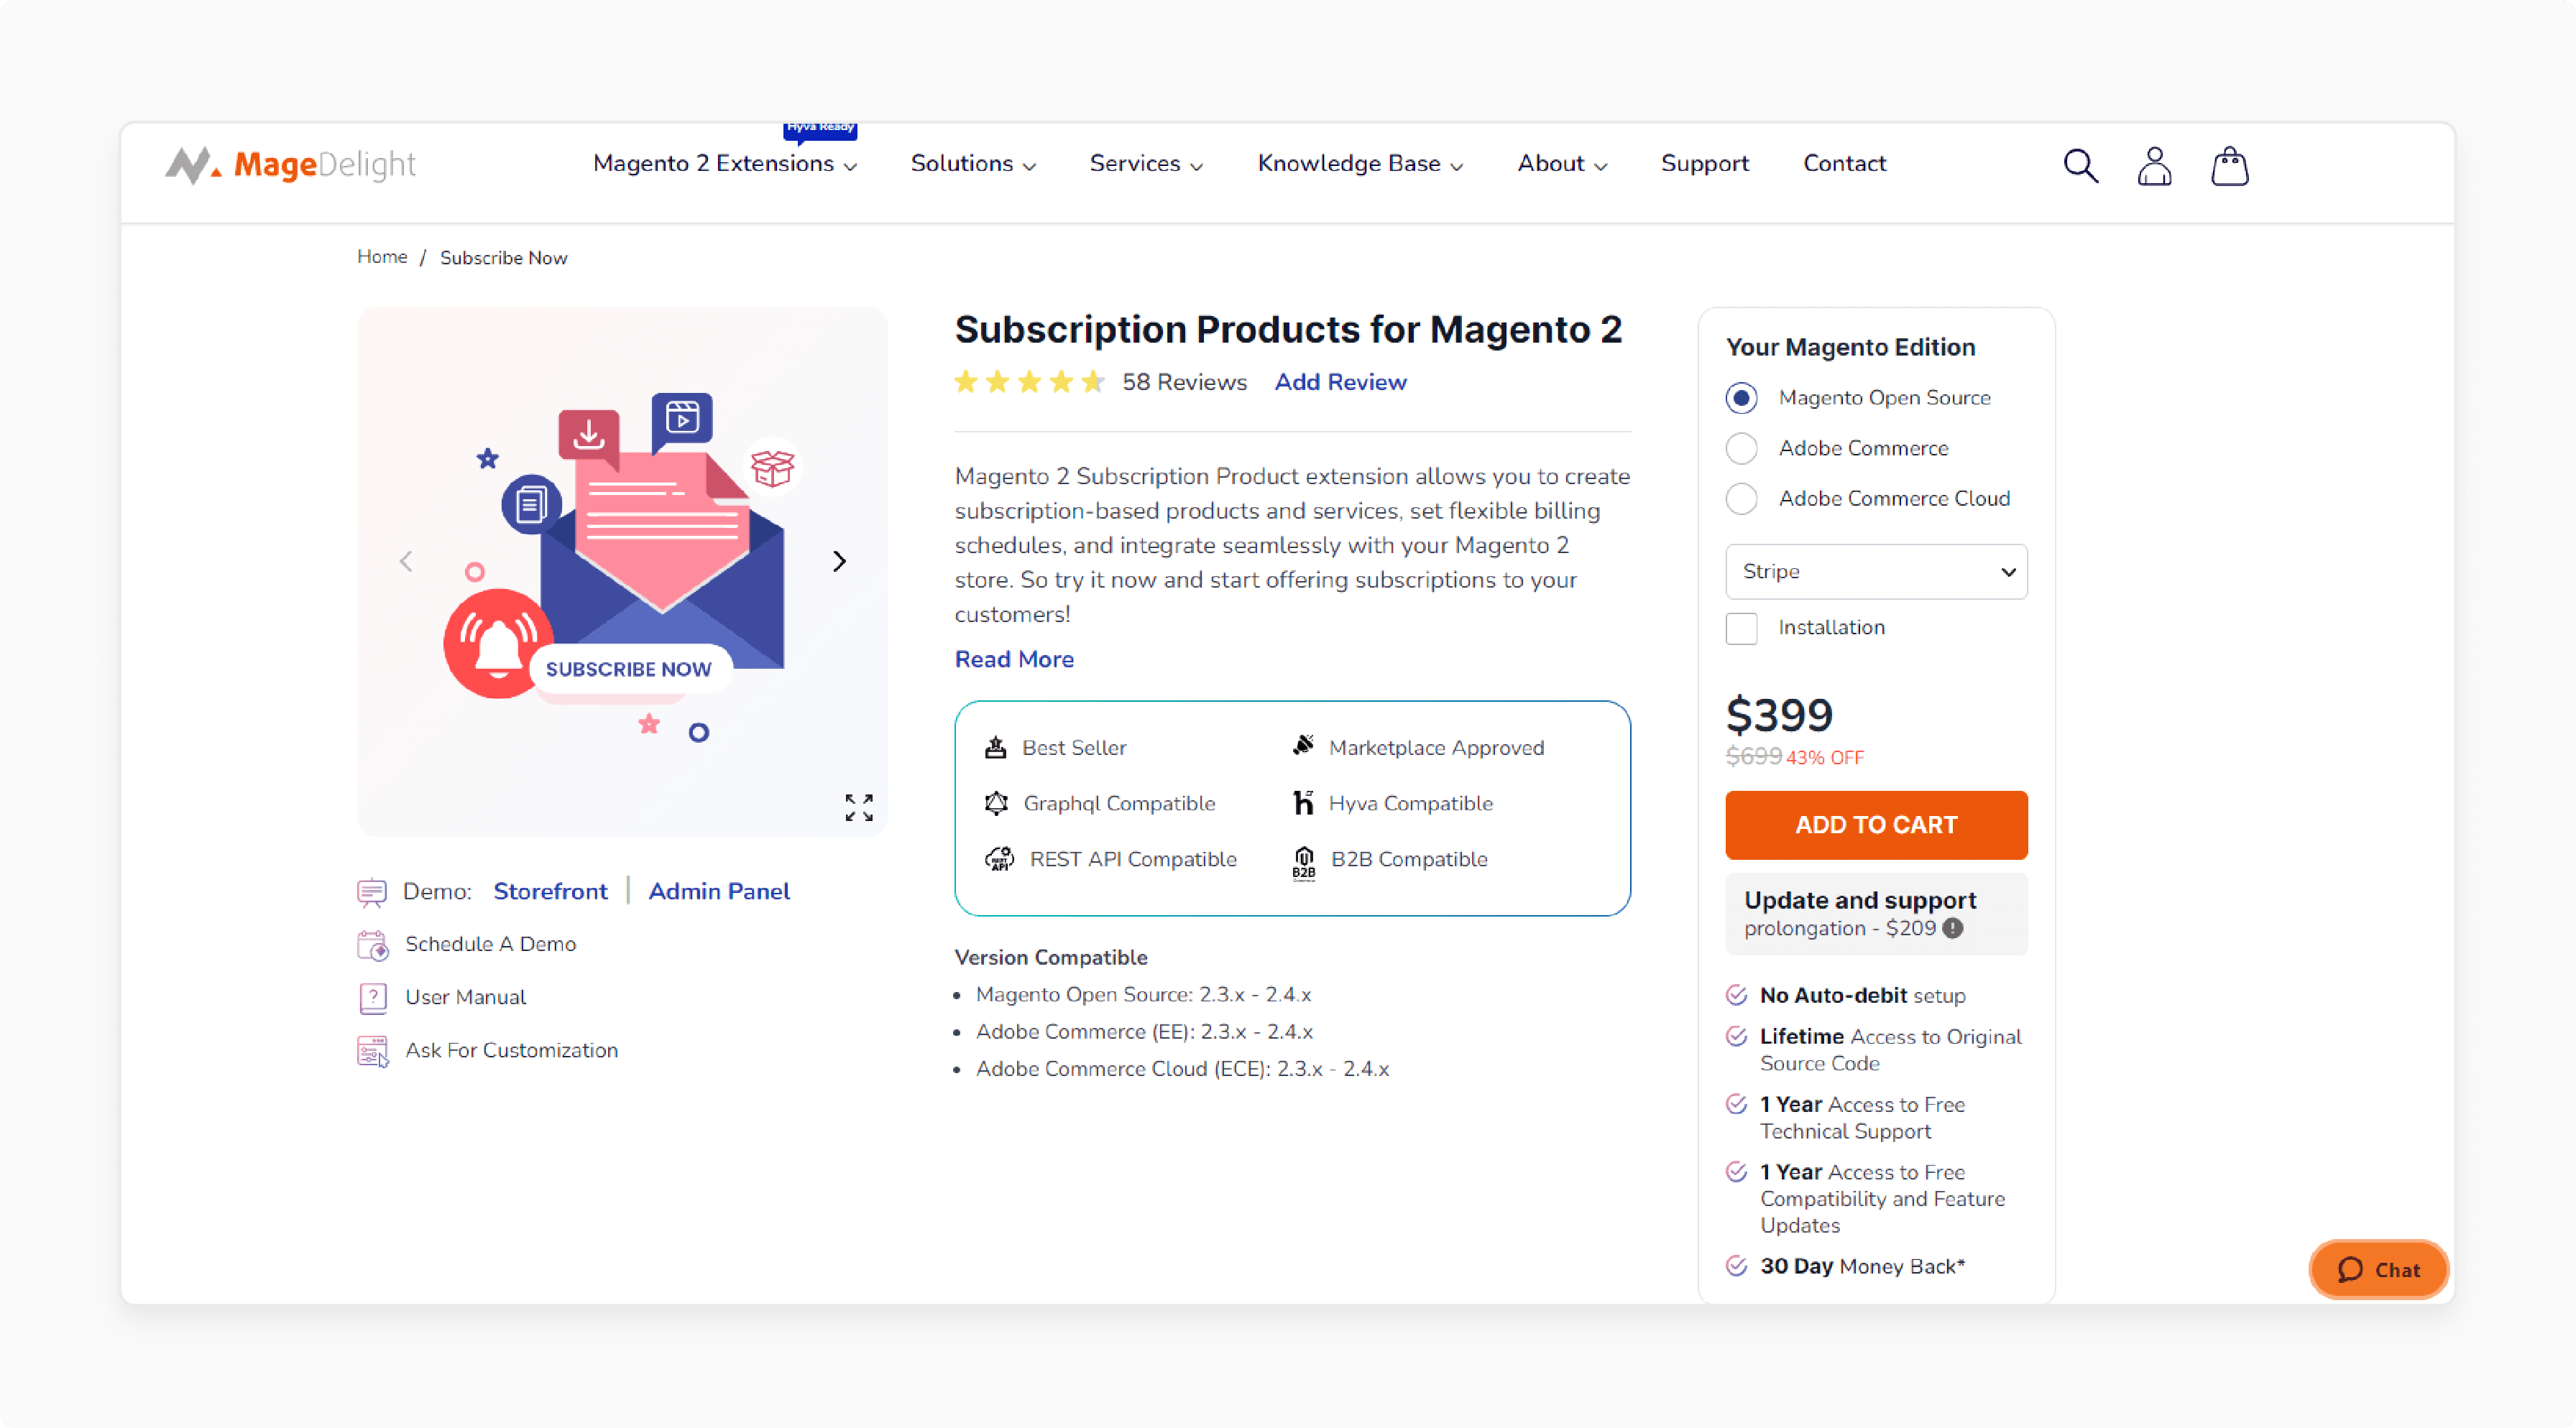Enable the Installation checkbox
Screen dimensions: 2576x1428
[1740, 628]
